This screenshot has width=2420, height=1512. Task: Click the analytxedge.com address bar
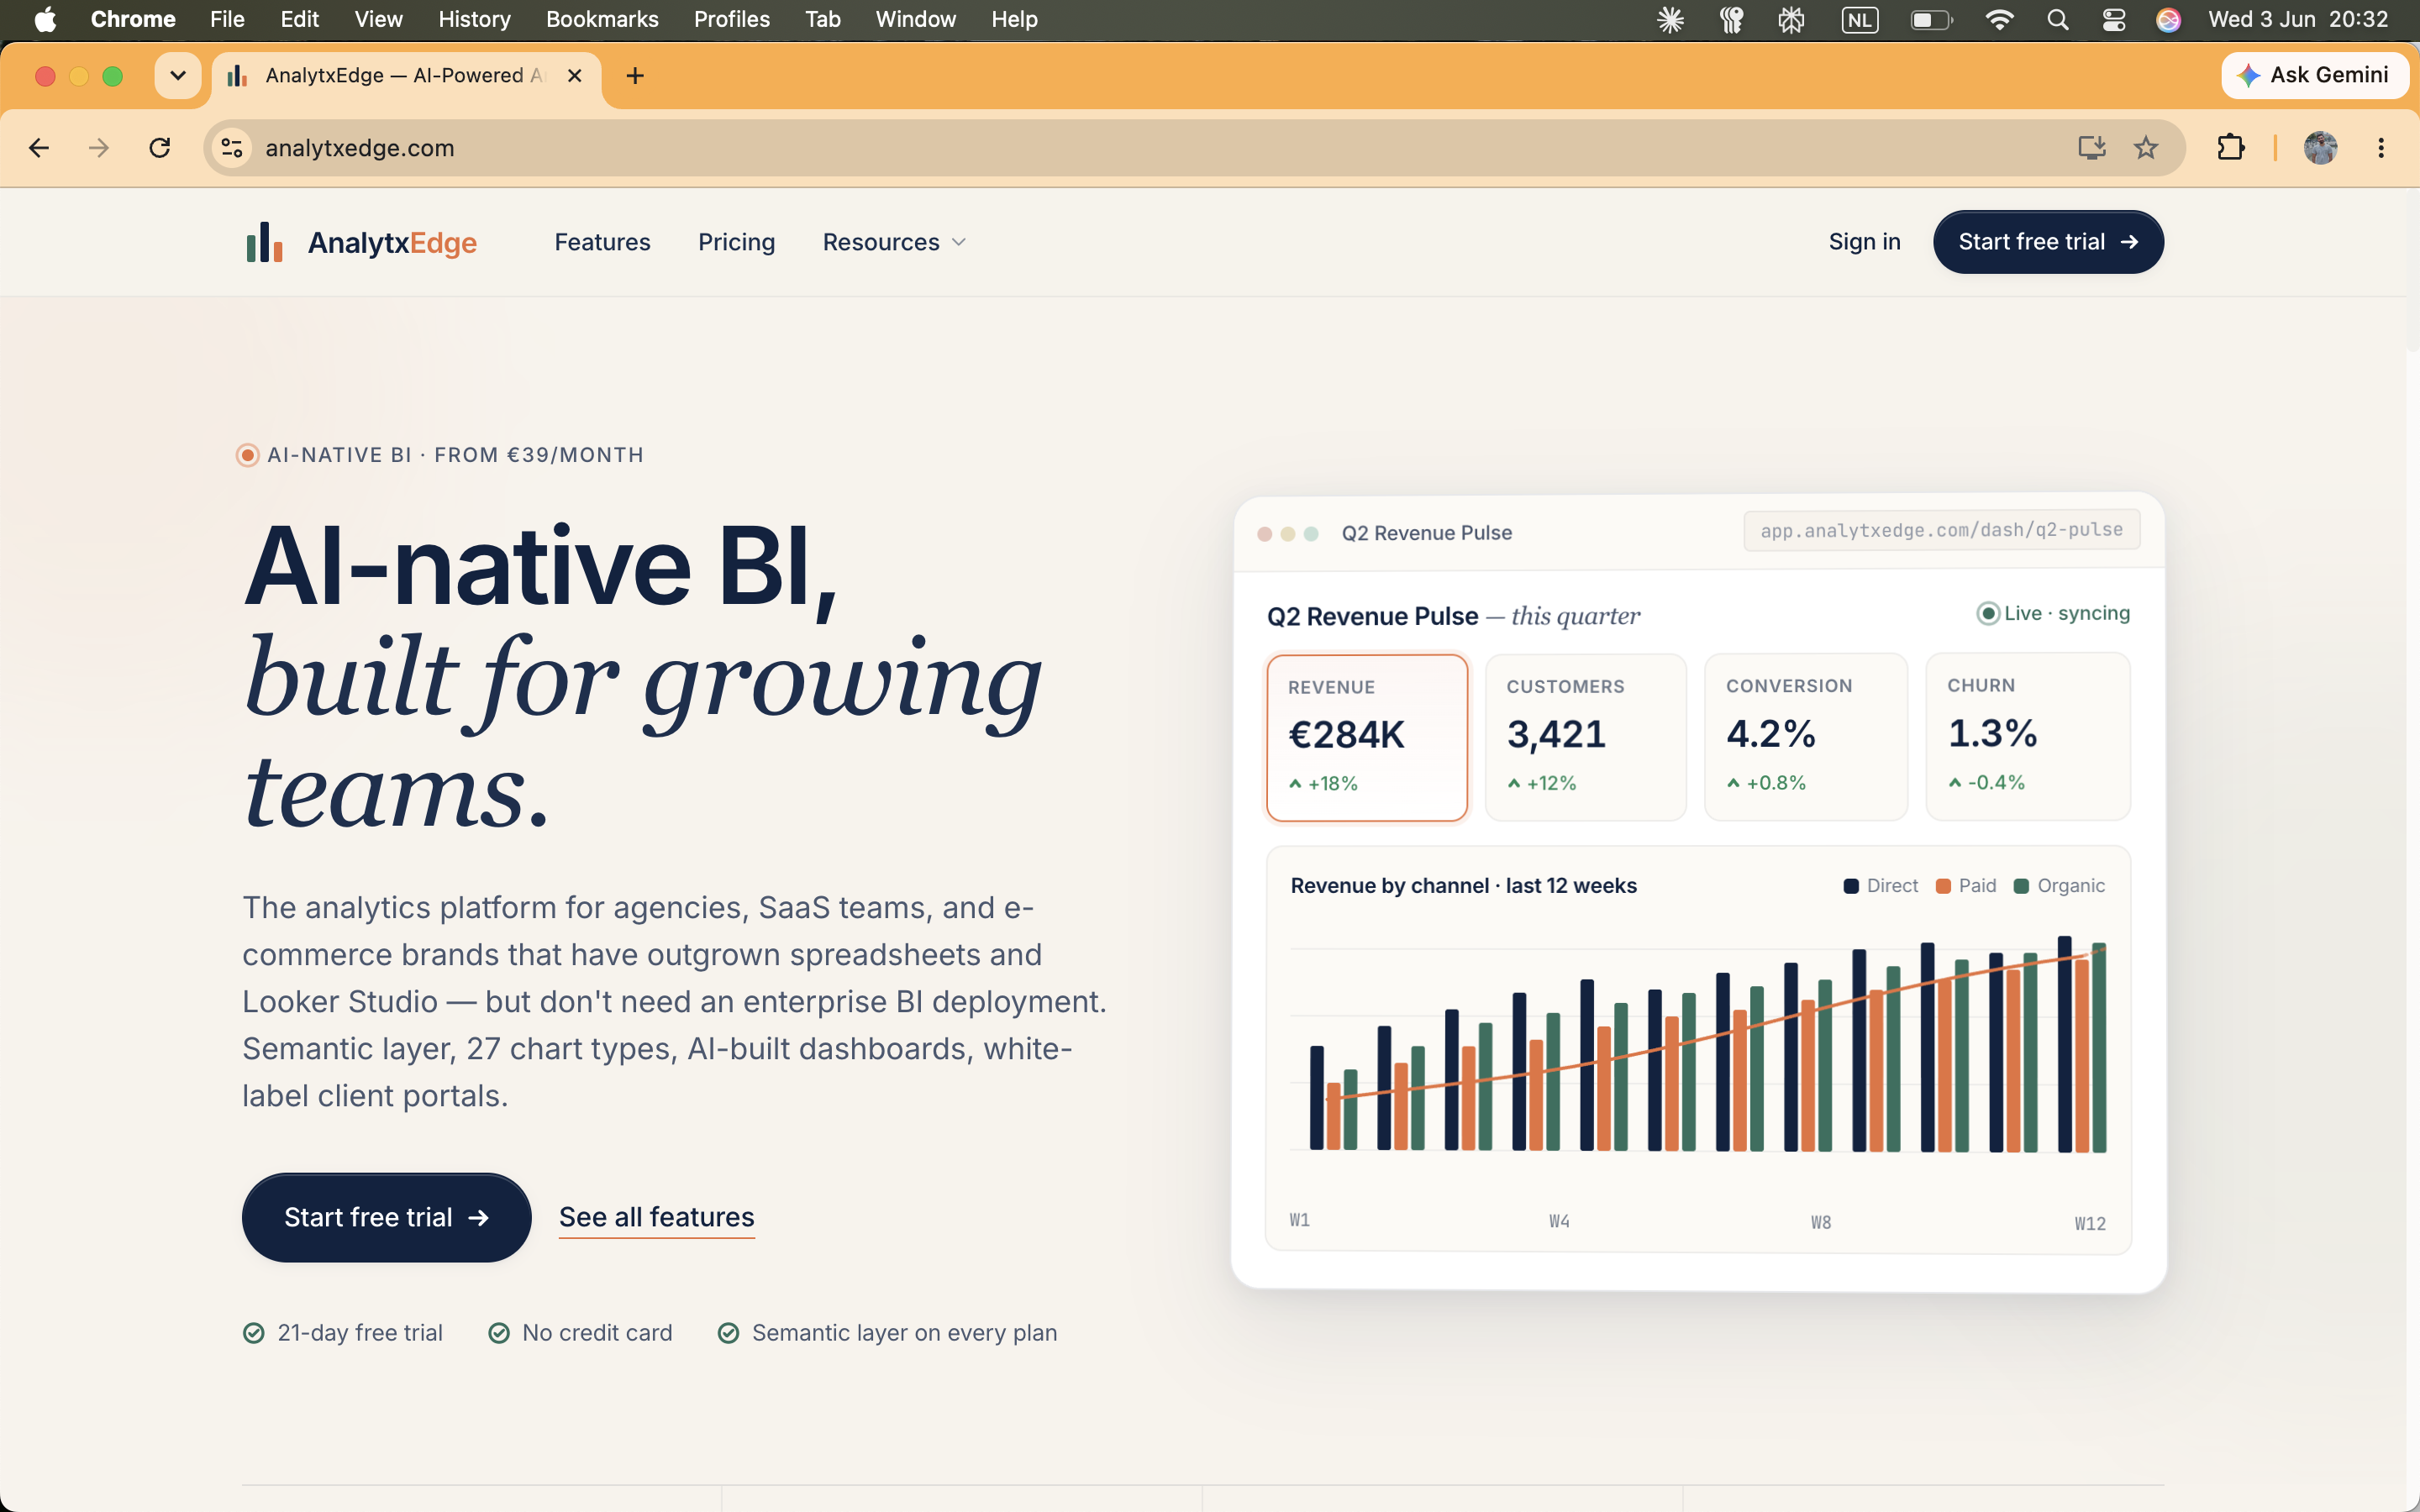click(x=1194, y=148)
